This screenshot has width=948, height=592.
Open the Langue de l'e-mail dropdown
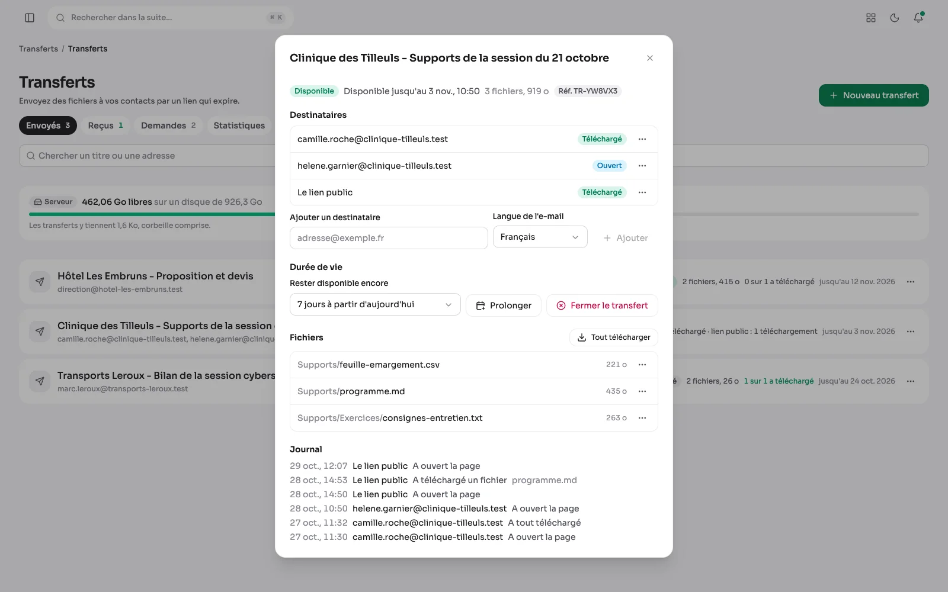point(540,237)
